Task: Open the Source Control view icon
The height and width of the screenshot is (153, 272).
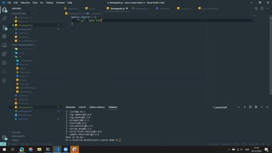Action: (x=4, y=27)
